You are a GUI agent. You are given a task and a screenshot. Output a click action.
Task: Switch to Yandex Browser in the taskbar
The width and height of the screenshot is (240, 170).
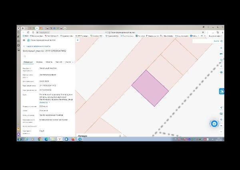pyautogui.click(x=60, y=139)
